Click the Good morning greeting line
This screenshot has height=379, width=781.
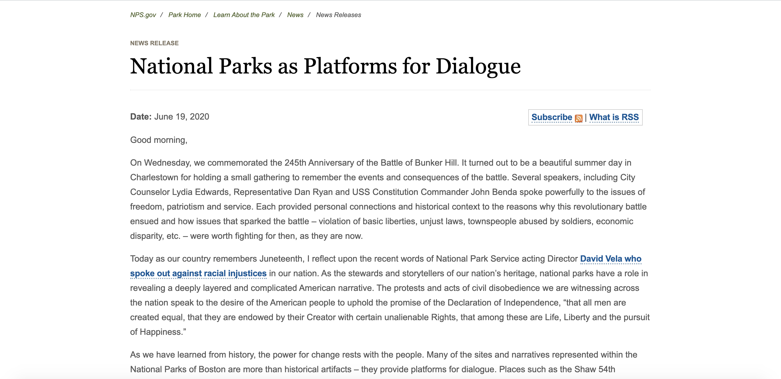(x=159, y=140)
